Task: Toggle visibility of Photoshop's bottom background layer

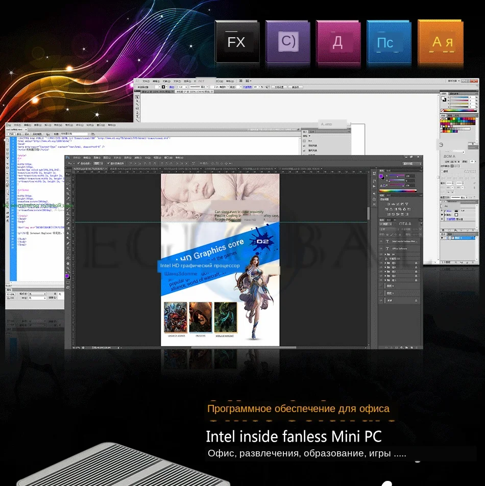Action: [381, 300]
